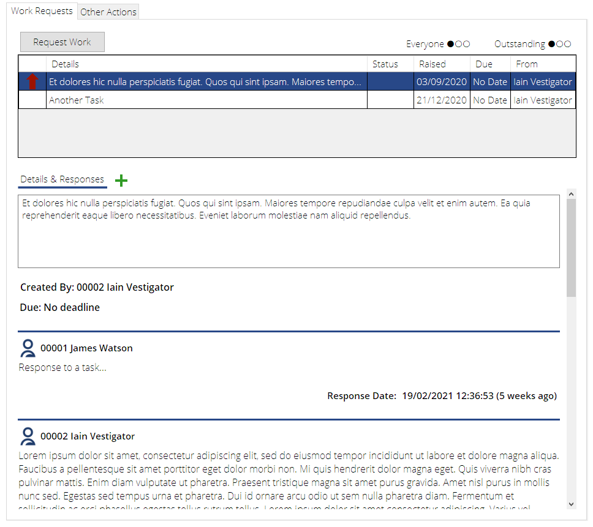593x527 pixels.
Task: Click James Watson's user avatar icon
Action: pyautogui.click(x=28, y=348)
